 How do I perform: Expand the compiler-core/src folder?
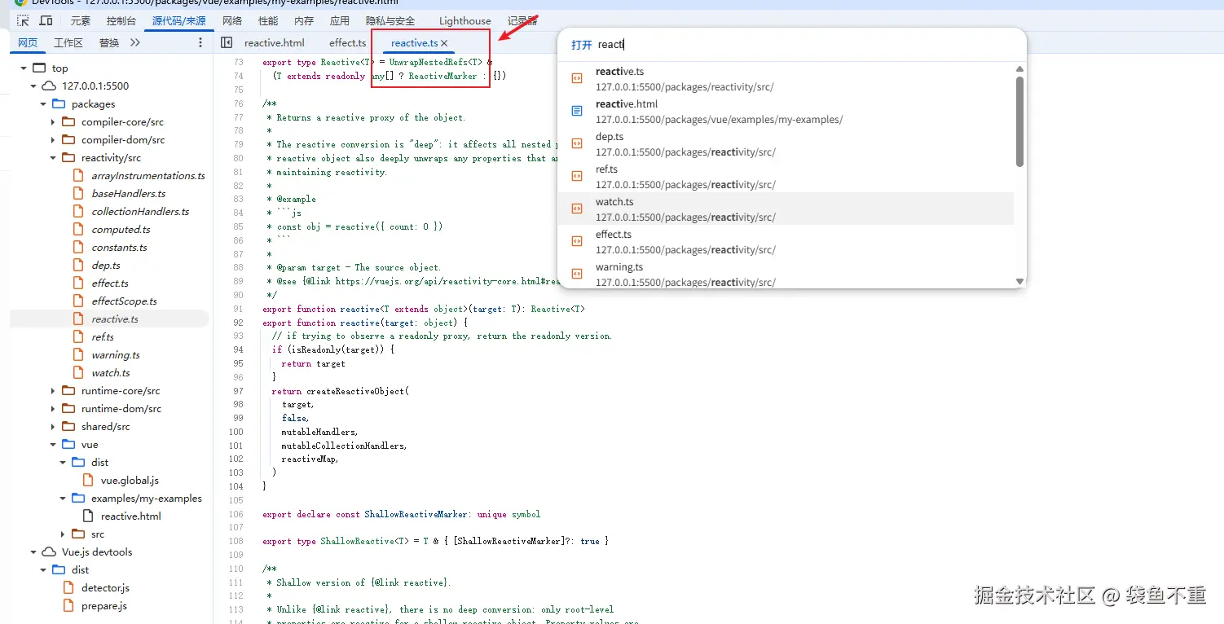click(x=53, y=122)
